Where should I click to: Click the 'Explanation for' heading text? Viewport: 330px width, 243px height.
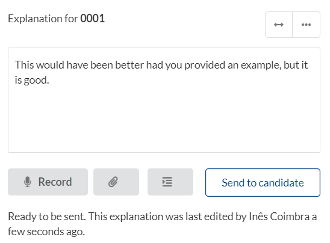point(43,19)
